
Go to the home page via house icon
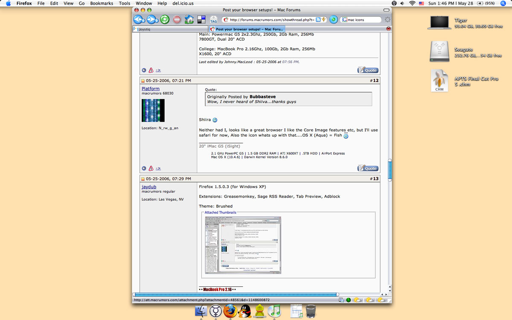coord(189,19)
